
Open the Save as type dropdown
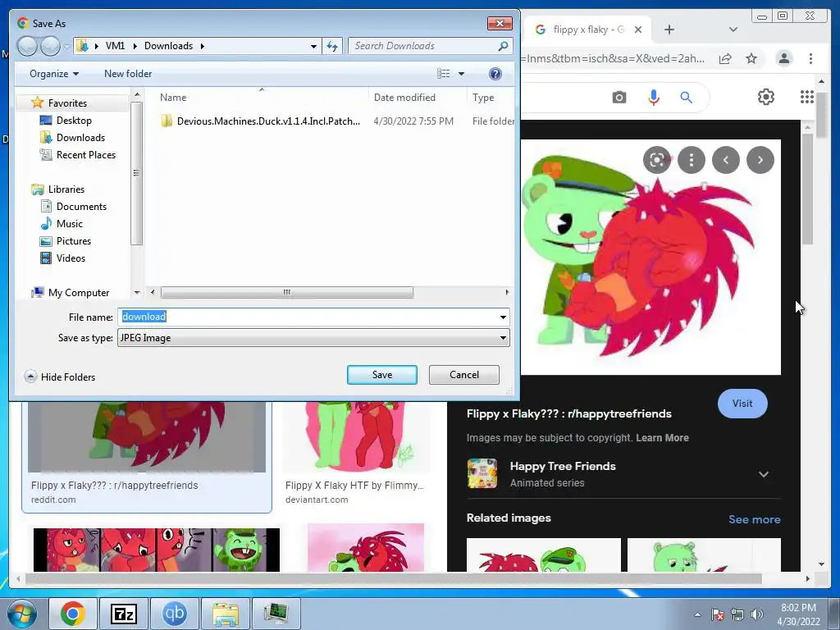pos(313,338)
